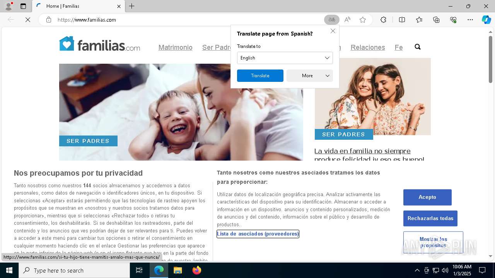This screenshot has height=278, width=495.
Task: Open Settings and more menu
Action: pyautogui.click(x=470, y=20)
